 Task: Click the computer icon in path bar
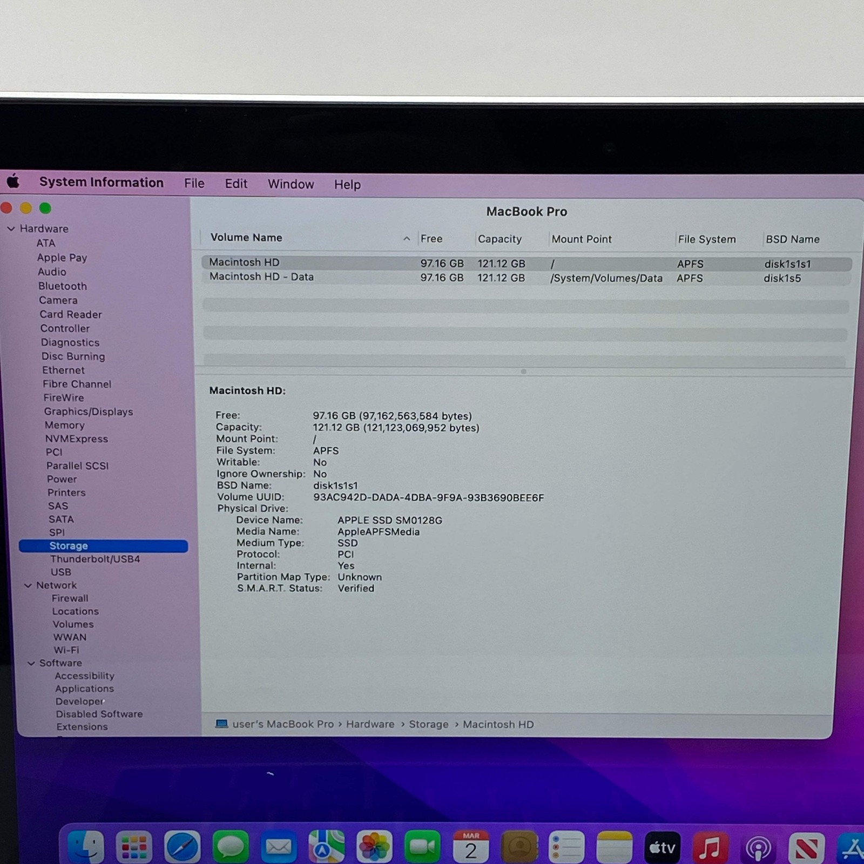tap(221, 724)
